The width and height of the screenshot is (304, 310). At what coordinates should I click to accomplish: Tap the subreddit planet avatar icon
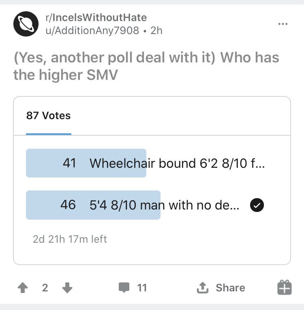click(x=26, y=24)
